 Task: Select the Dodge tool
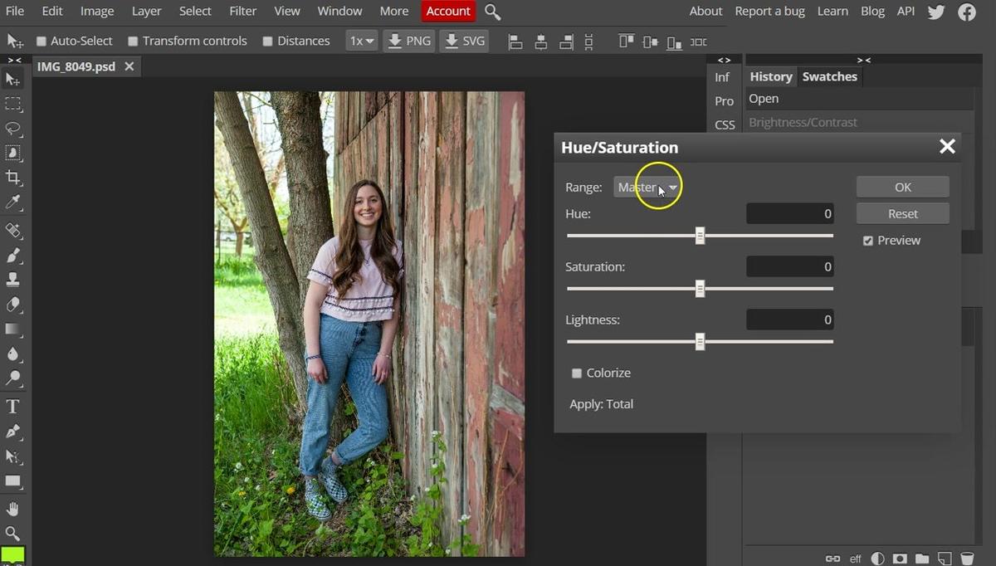13,378
